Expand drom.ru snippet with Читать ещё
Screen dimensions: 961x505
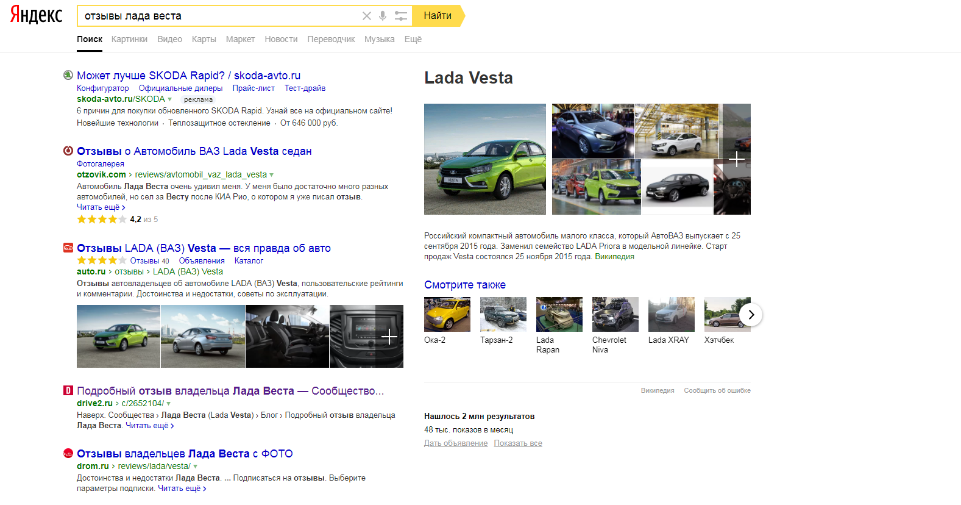coord(182,489)
